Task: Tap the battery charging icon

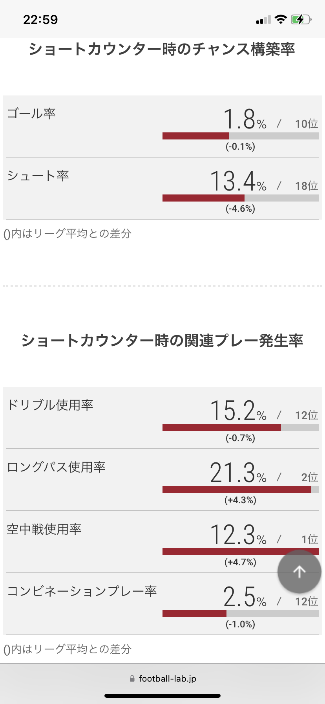Action: 301,19
